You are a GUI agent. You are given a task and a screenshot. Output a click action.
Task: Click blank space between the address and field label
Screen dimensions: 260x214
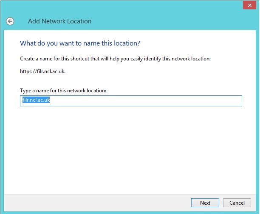[x=127, y=81]
